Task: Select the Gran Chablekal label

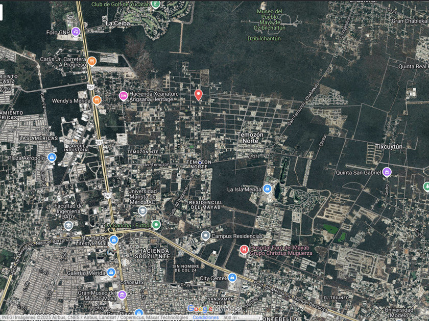Action: pyautogui.click(x=410, y=21)
